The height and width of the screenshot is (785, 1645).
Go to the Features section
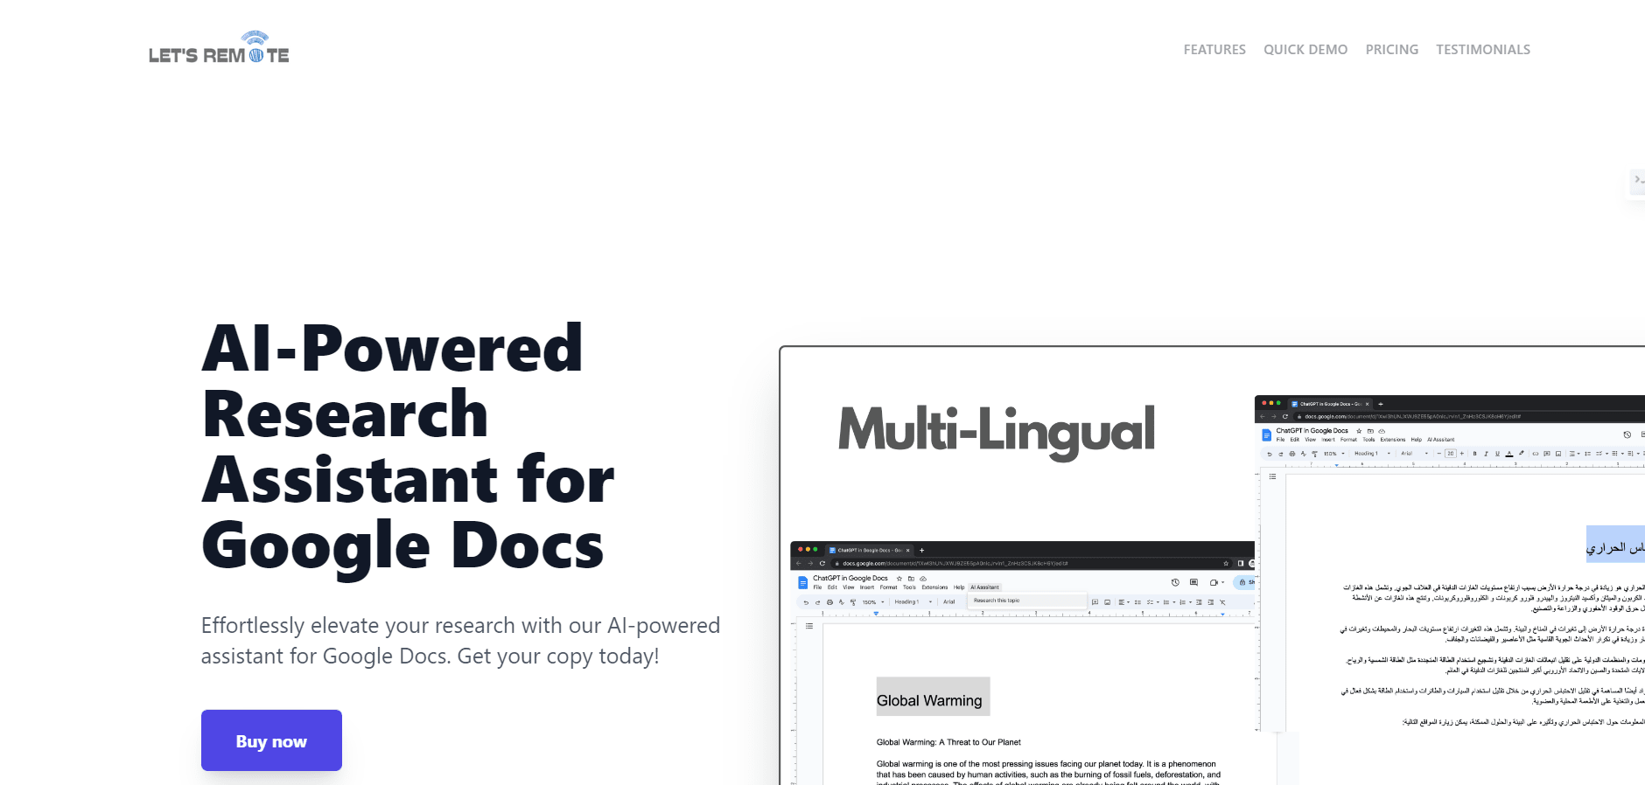(x=1214, y=50)
